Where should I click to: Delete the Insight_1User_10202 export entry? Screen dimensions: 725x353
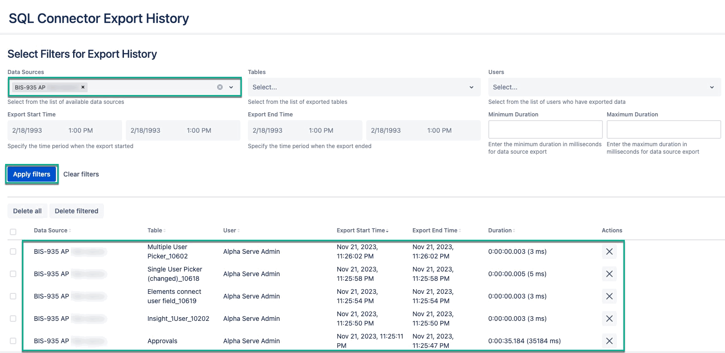pos(609,319)
